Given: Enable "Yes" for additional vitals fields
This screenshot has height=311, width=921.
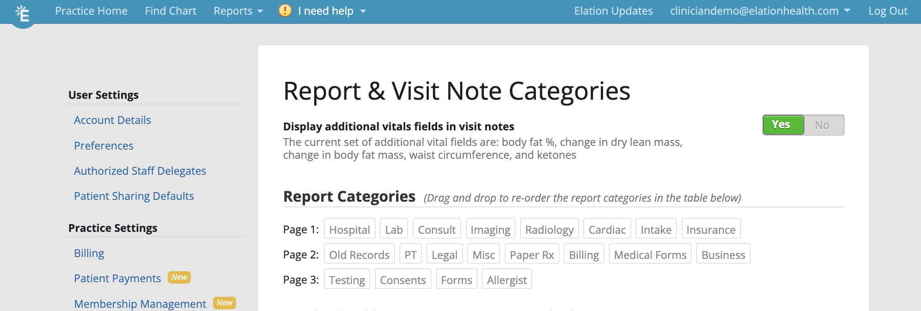Looking at the screenshot, I should 782,124.
